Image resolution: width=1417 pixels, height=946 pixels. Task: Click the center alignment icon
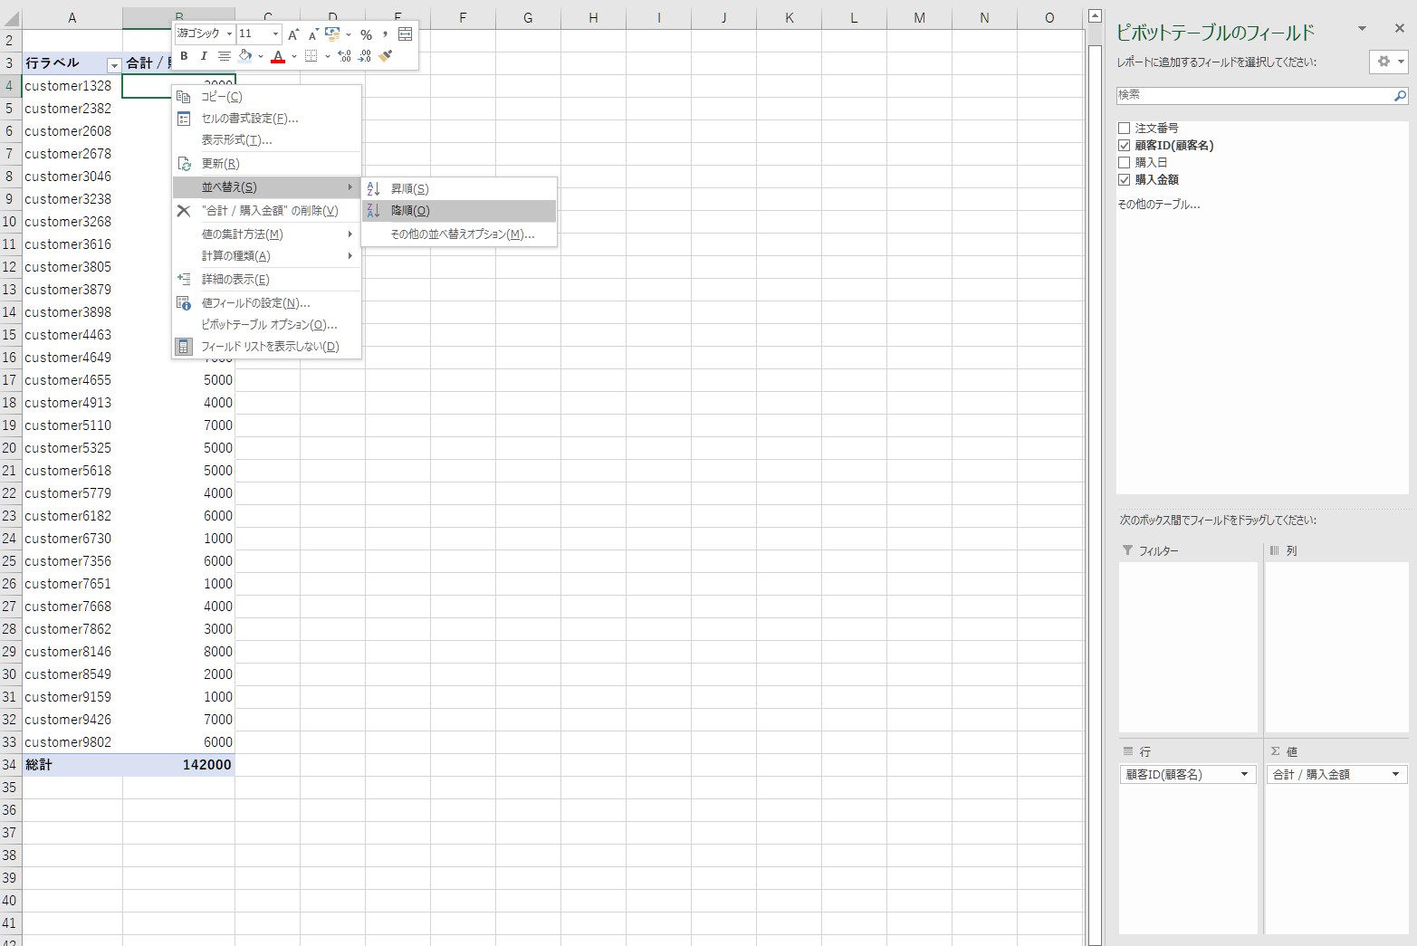tap(224, 56)
